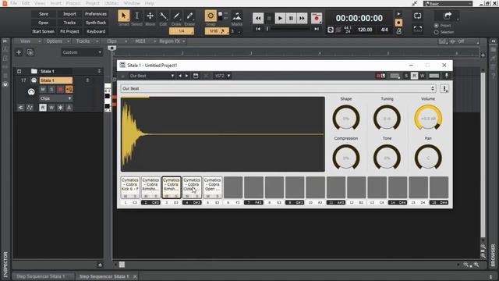This screenshot has height=281, width=499.
Task: Click the plugin save preset disk icon
Action: (x=196, y=76)
